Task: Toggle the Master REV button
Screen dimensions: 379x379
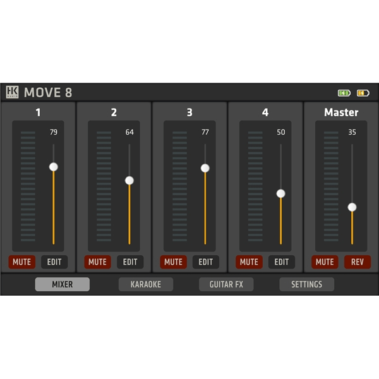Action: tap(358, 262)
